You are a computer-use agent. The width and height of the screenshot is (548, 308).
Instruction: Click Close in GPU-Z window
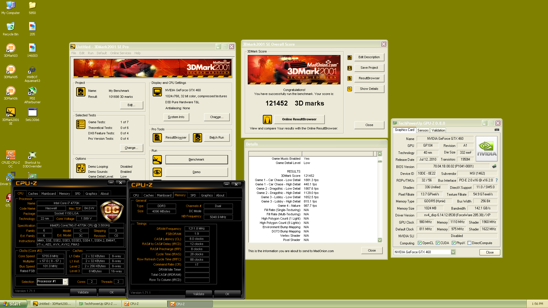coord(490,252)
